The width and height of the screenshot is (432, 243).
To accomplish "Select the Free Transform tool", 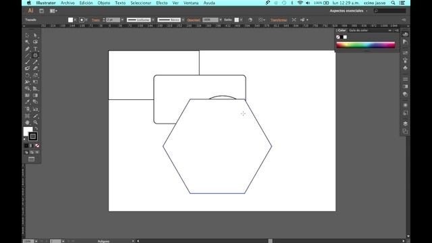I will [35, 82].
